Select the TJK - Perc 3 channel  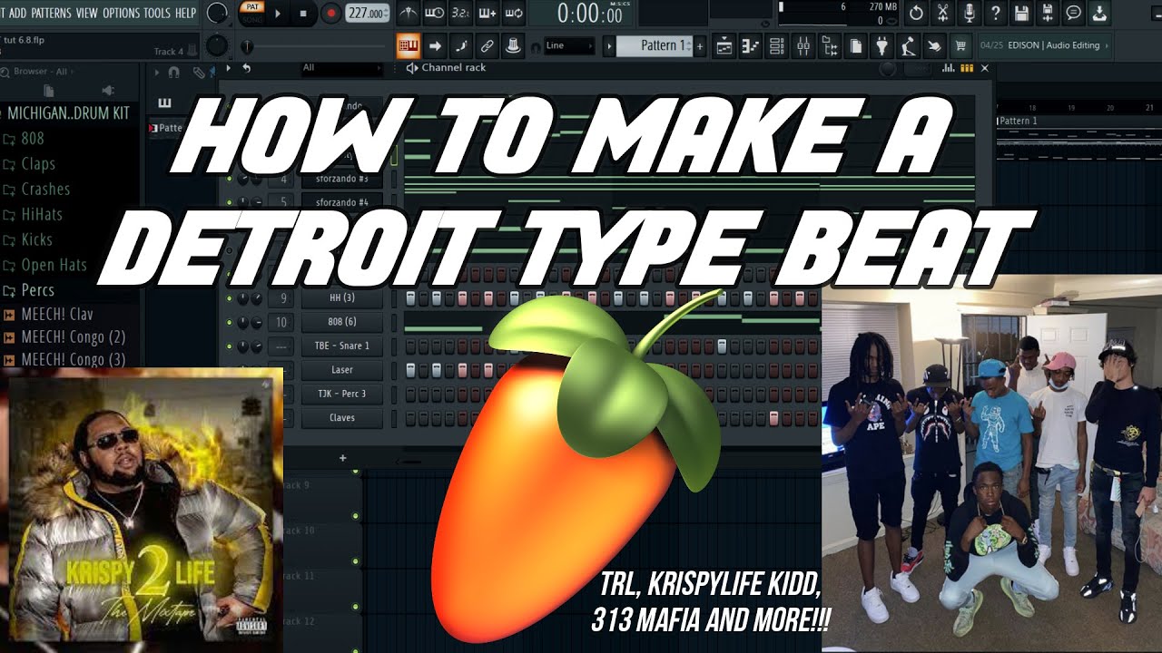pos(342,394)
